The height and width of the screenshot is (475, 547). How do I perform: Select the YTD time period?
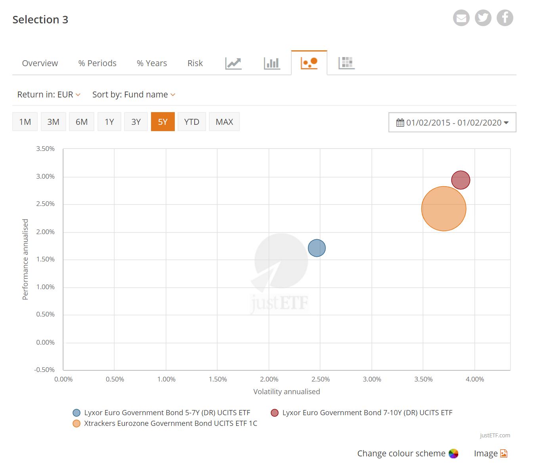point(192,122)
